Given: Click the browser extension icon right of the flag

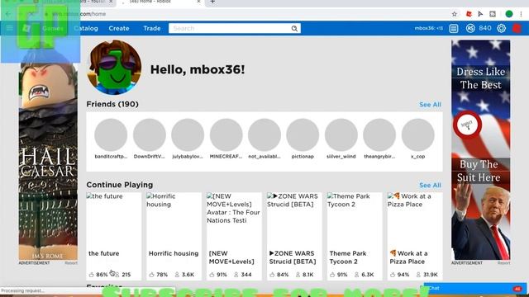Looking at the screenshot, I should [x=493, y=14].
